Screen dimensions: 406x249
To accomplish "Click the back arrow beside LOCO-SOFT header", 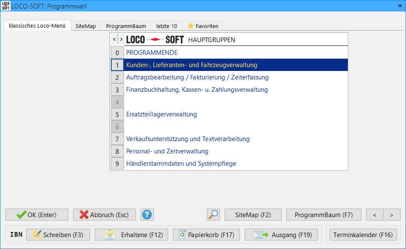I will point(114,40).
